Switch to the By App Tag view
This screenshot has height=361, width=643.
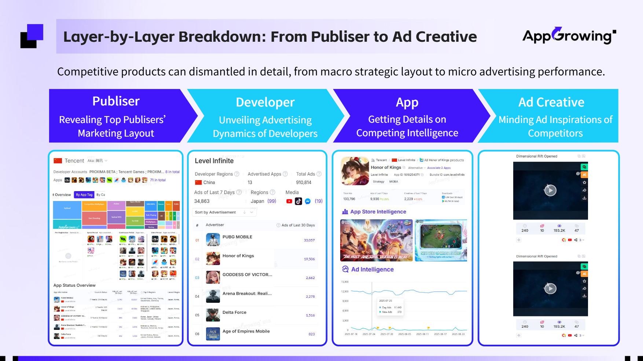84,194
